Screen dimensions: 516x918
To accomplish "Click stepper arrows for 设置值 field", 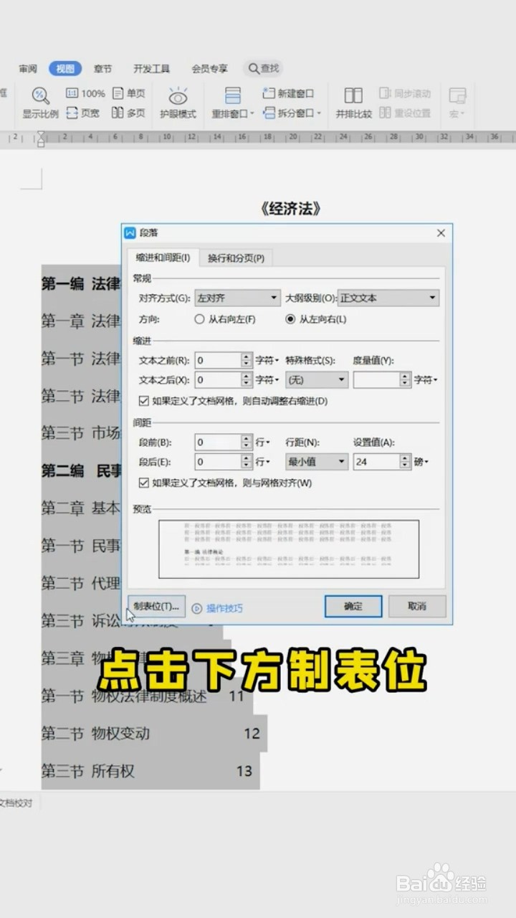I will (406, 462).
